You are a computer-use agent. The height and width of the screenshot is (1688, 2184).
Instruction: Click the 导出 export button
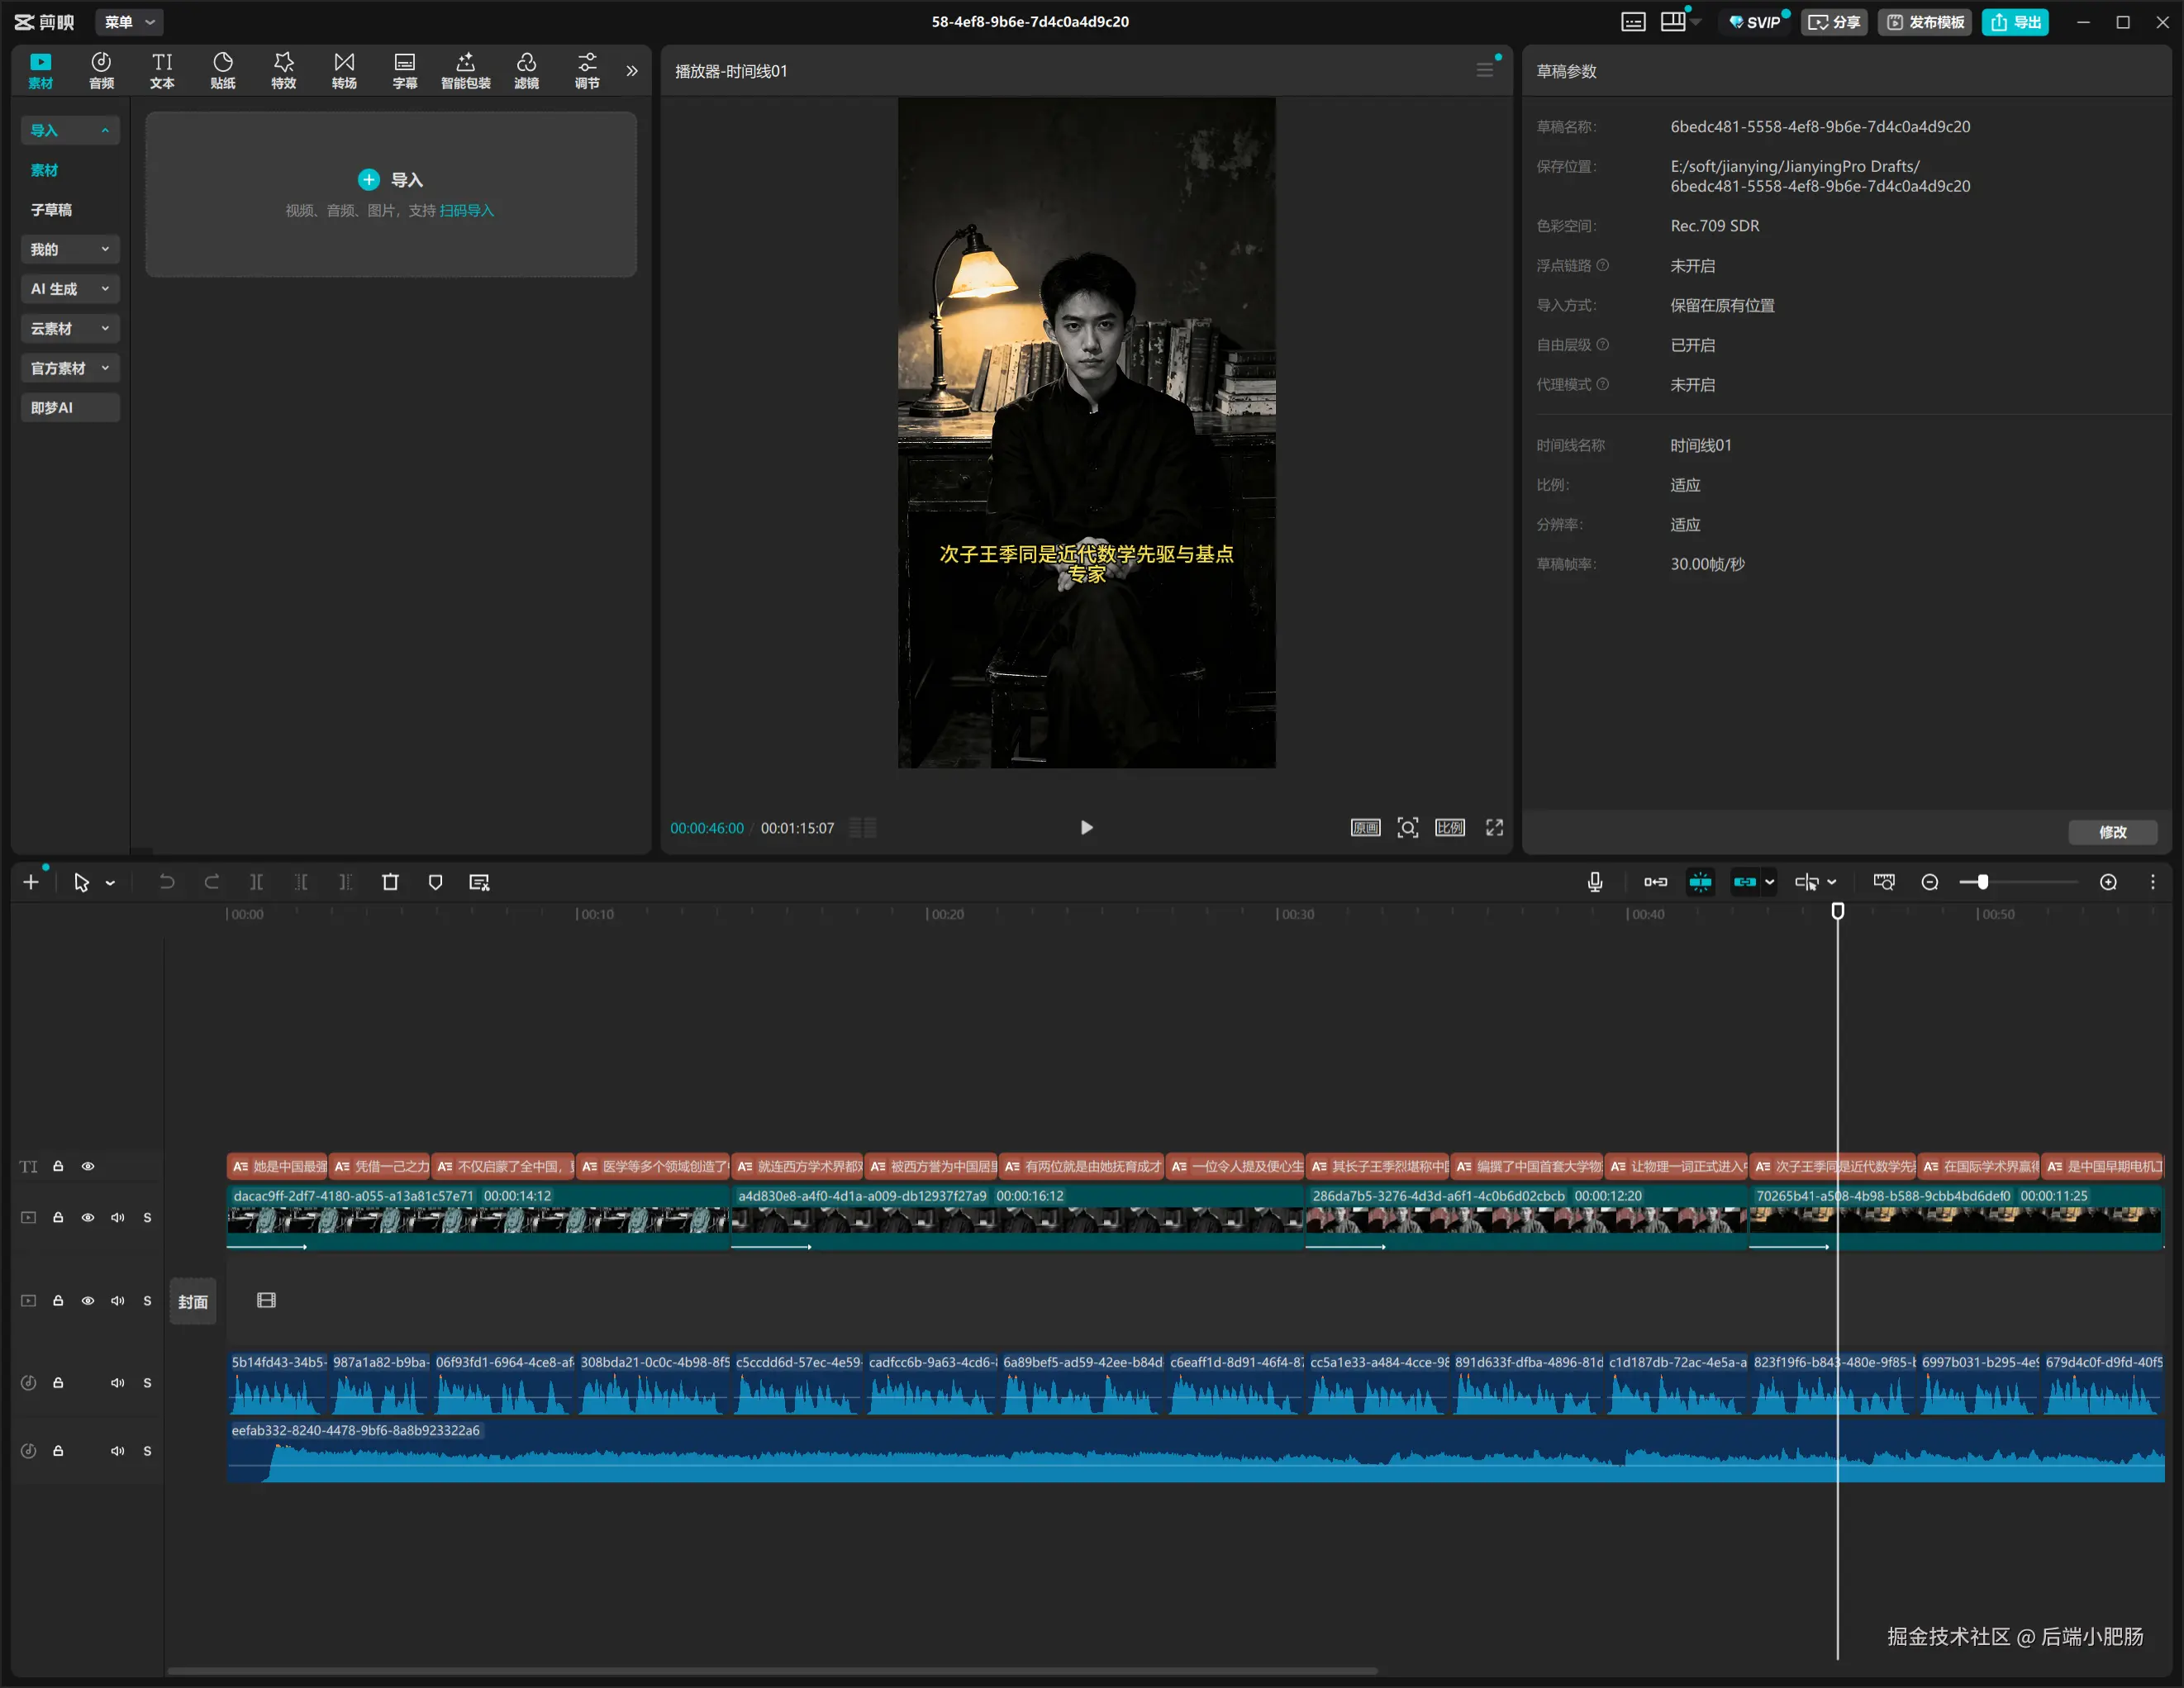(2015, 22)
